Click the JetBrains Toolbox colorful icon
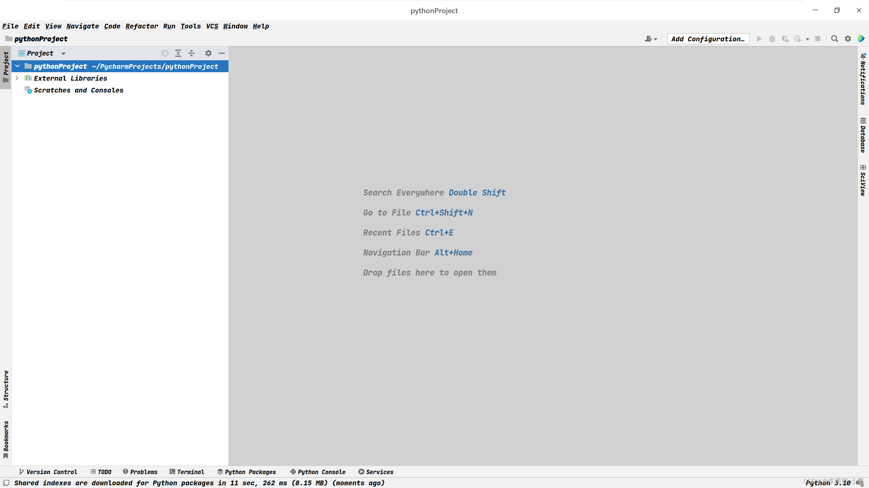Viewport: 869px width, 488px height. [861, 39]
